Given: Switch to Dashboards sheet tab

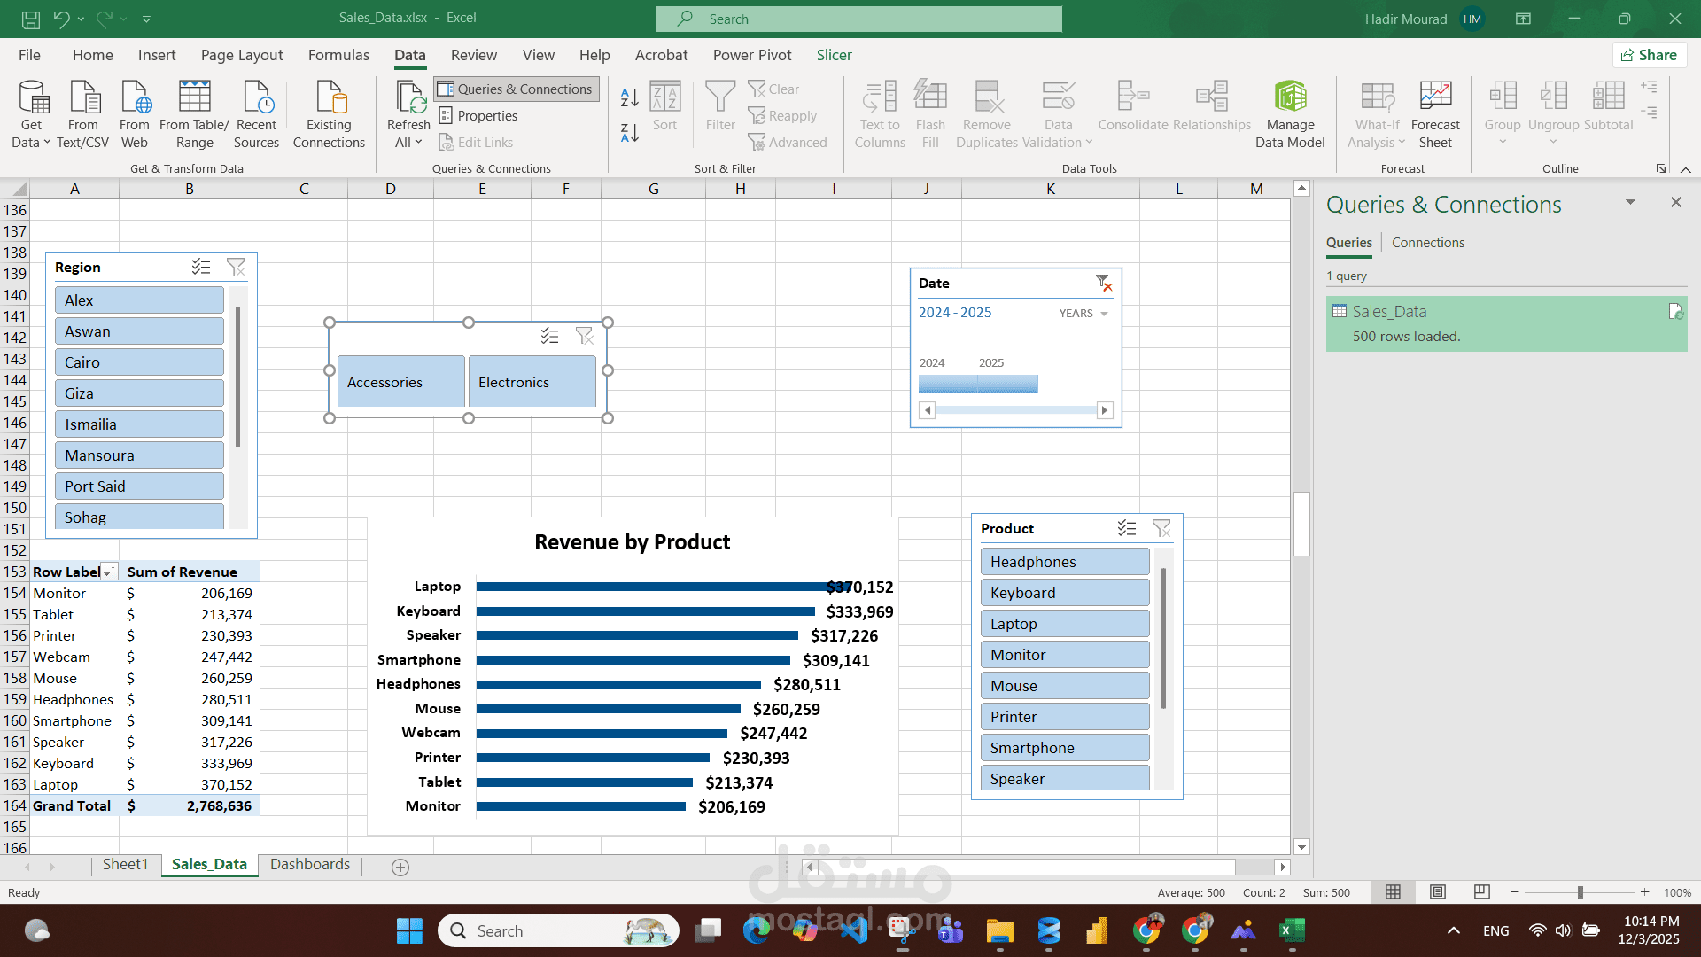Looking at the screenshot, I should tap(309, 864).
